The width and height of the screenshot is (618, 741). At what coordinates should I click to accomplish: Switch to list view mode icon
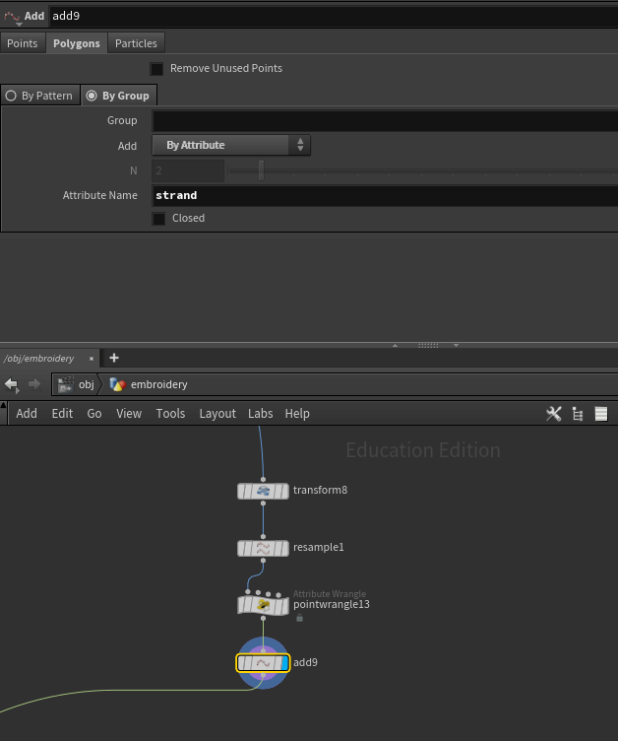tap(601, 414)
